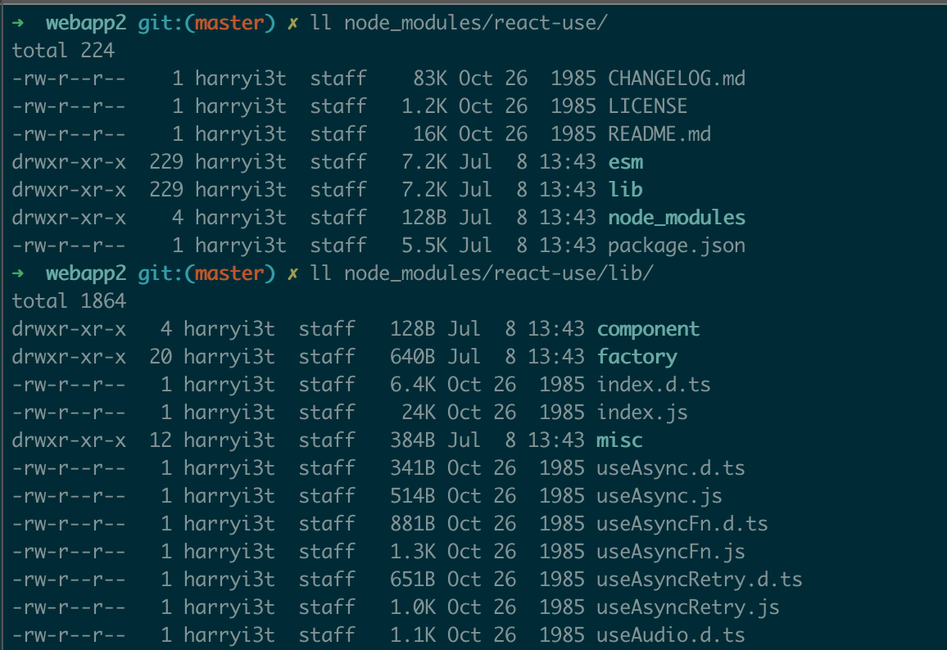The width and height of the screenshot is (947, 650).
Task: Click the index.d.ts file name
Action: point(654,385)
